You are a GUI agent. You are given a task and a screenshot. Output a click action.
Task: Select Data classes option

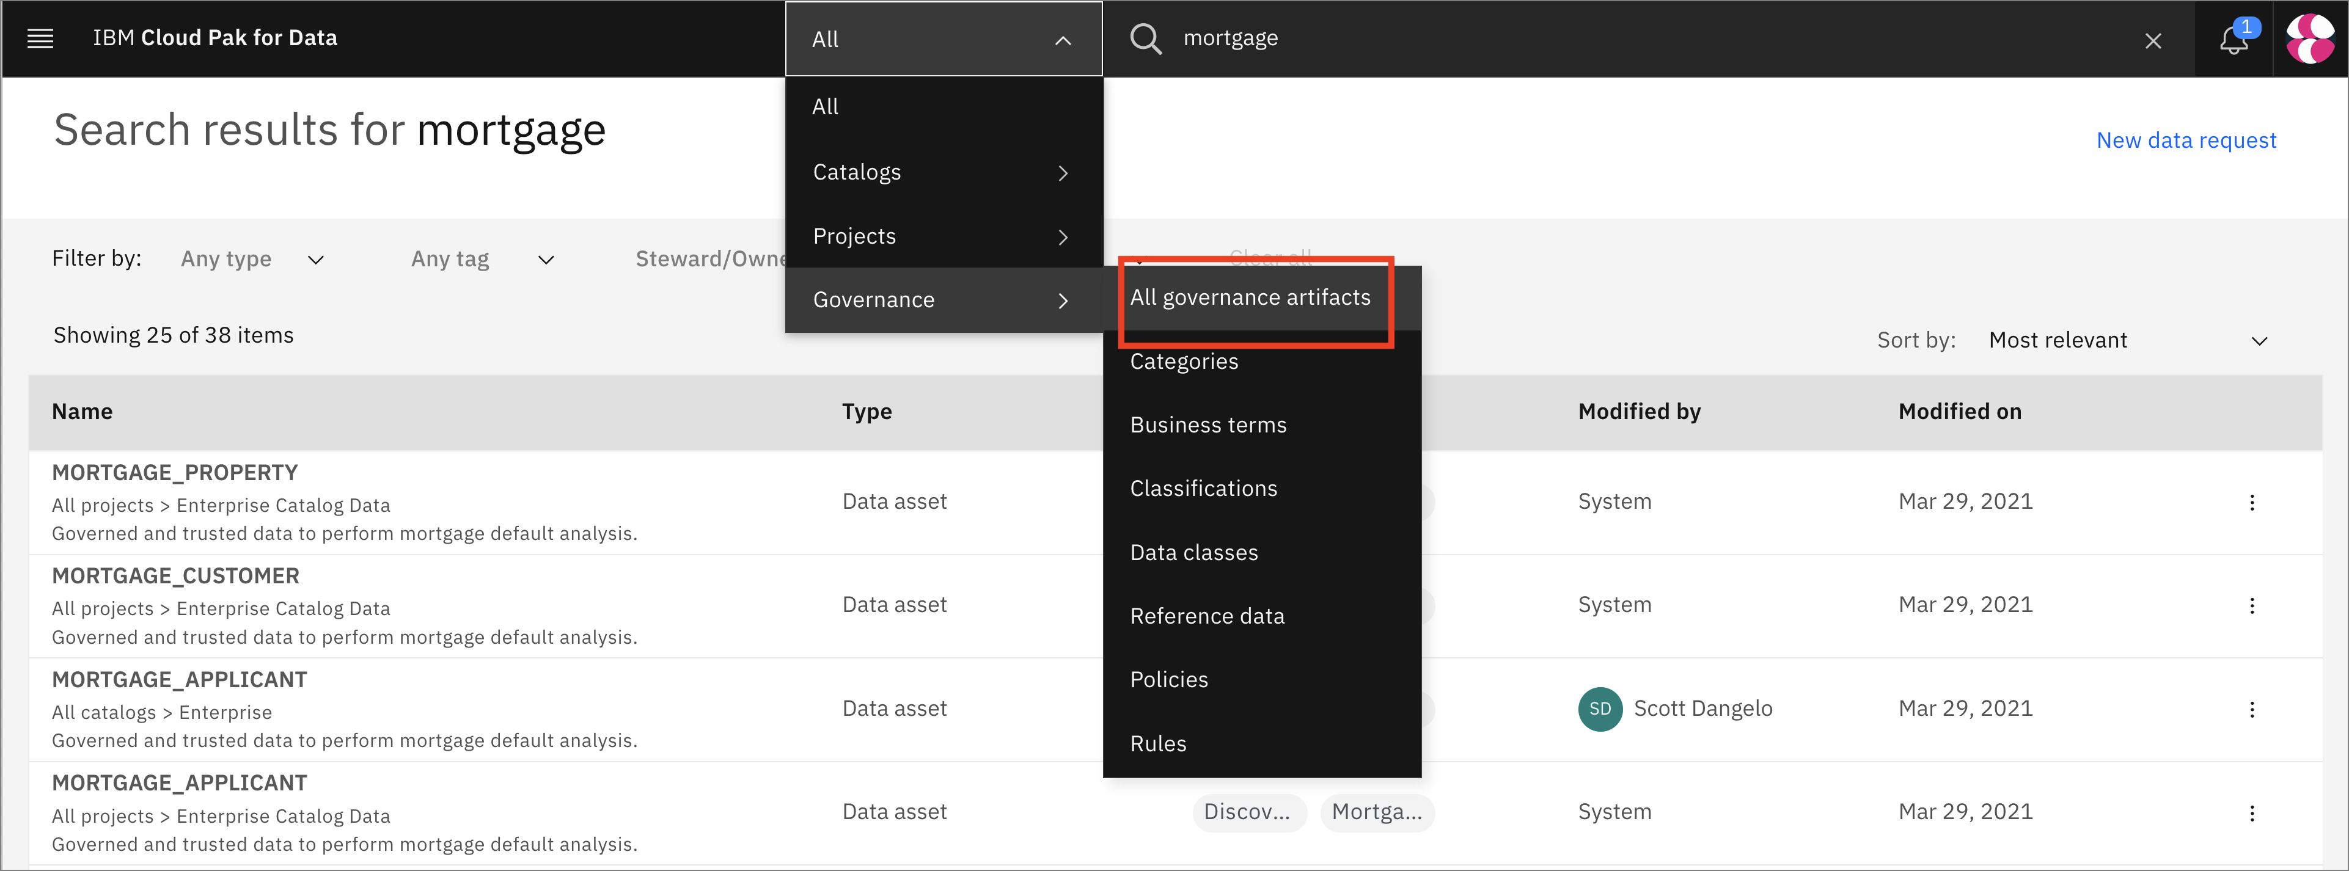(x=1262, y=553)
